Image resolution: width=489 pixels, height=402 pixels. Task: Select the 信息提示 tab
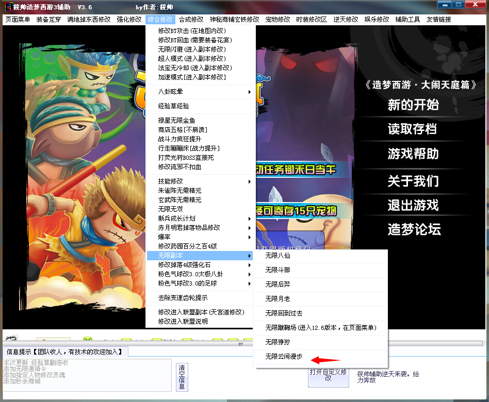[x=64, y=352]
